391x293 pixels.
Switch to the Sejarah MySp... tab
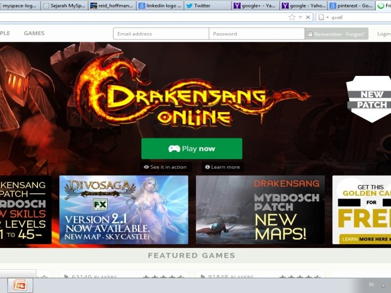pyautogui.click(x=64, y=5)
